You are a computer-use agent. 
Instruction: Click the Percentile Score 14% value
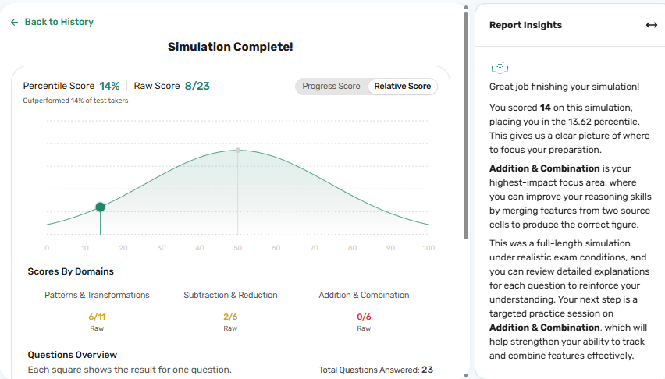[x=109, y=86]
